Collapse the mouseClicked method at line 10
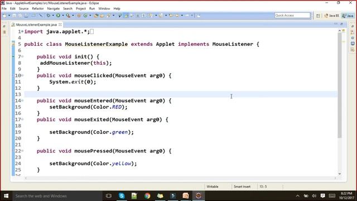 pyautogui.click(x=22, y=75)
